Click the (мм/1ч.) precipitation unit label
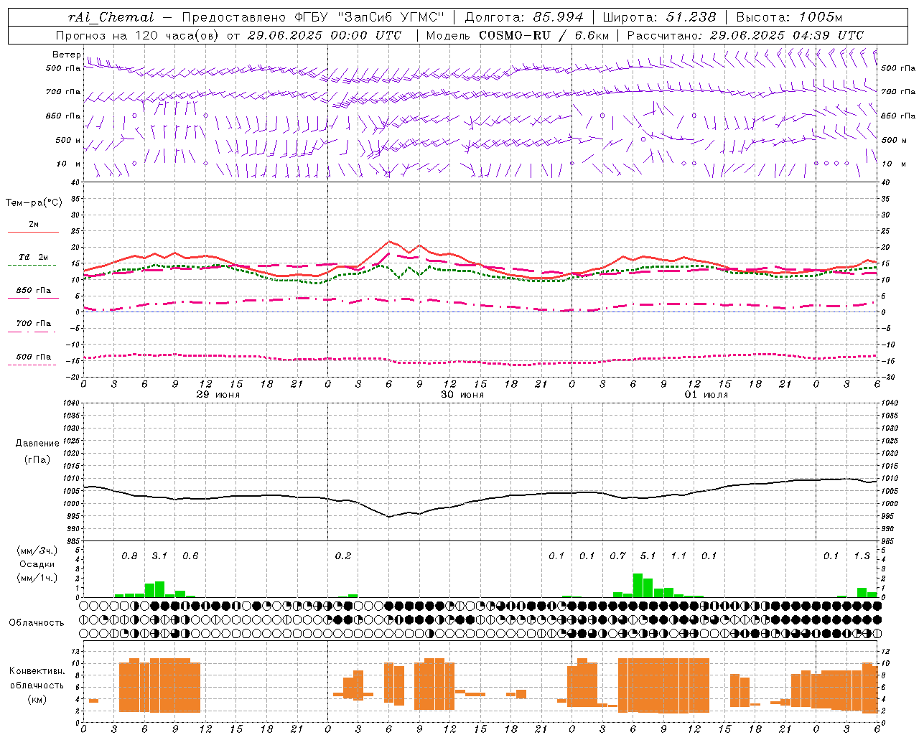The width and height of the screenshot is (919, 735). point(37,578)
